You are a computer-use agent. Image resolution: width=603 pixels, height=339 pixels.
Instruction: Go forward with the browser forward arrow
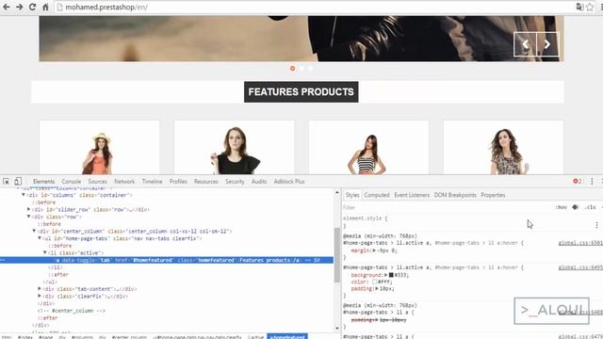(x=19, y=7)
